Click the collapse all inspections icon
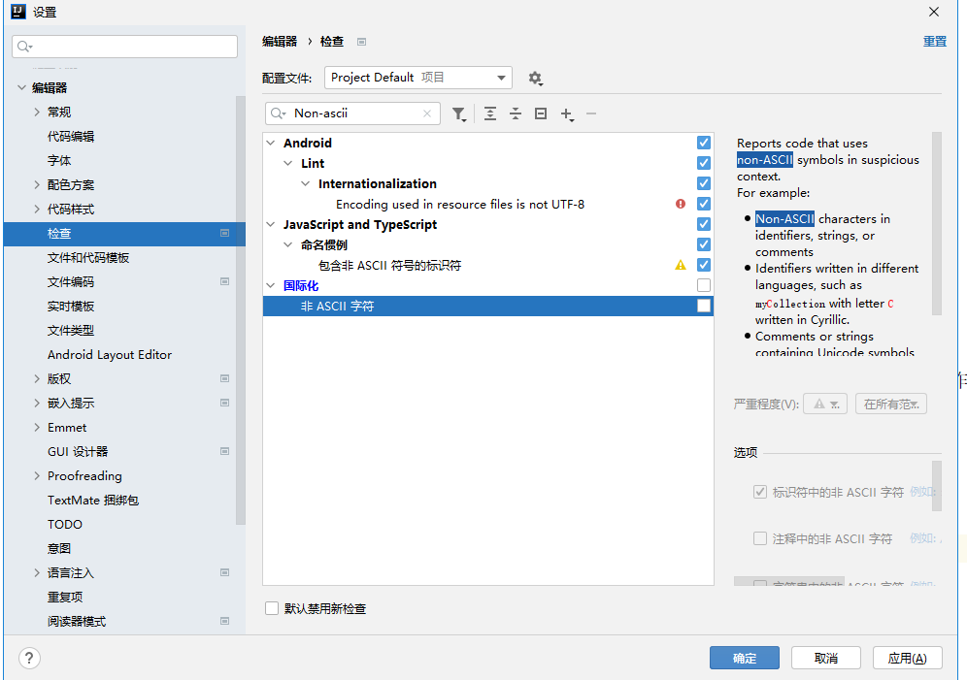The image size is (967, 680). [x=516, y=113]
